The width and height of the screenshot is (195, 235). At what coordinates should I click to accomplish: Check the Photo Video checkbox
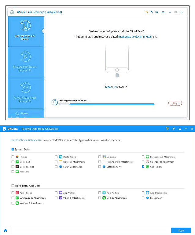[x=56, y=157]
